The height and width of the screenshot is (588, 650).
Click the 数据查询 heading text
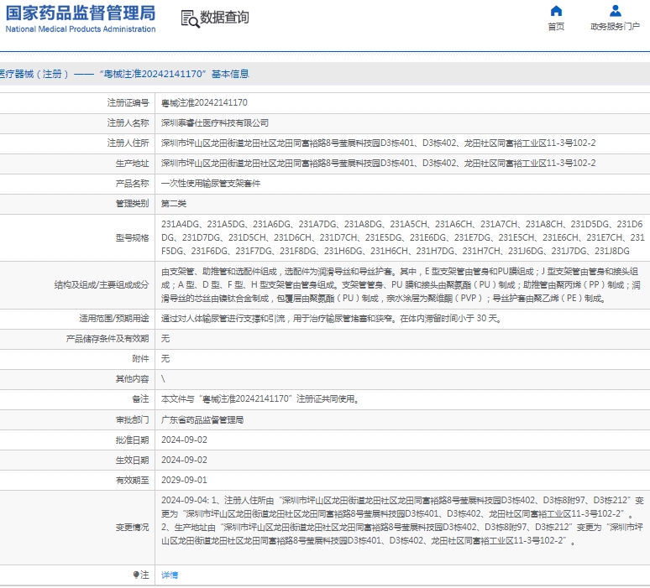pyautogui.click(x=224, y=18)
